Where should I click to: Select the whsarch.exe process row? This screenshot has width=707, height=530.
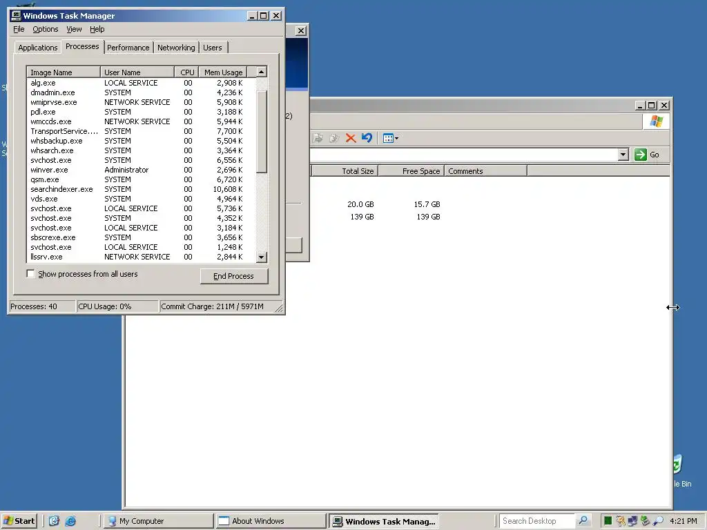click(x=141, y=150)
